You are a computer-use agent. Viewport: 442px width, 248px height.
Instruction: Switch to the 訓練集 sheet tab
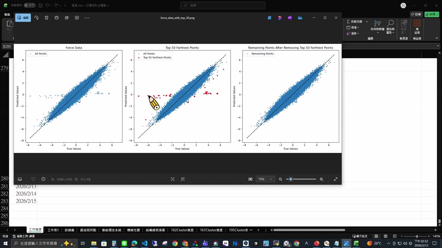(69, 230)
